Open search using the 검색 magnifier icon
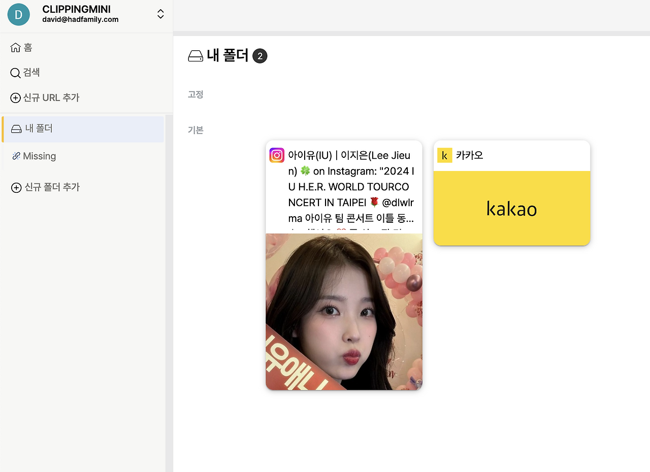Viewport: 650px width, 472px height. point(15,73)
